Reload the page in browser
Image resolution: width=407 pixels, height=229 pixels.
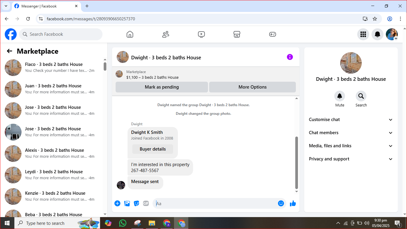[28, 19]
